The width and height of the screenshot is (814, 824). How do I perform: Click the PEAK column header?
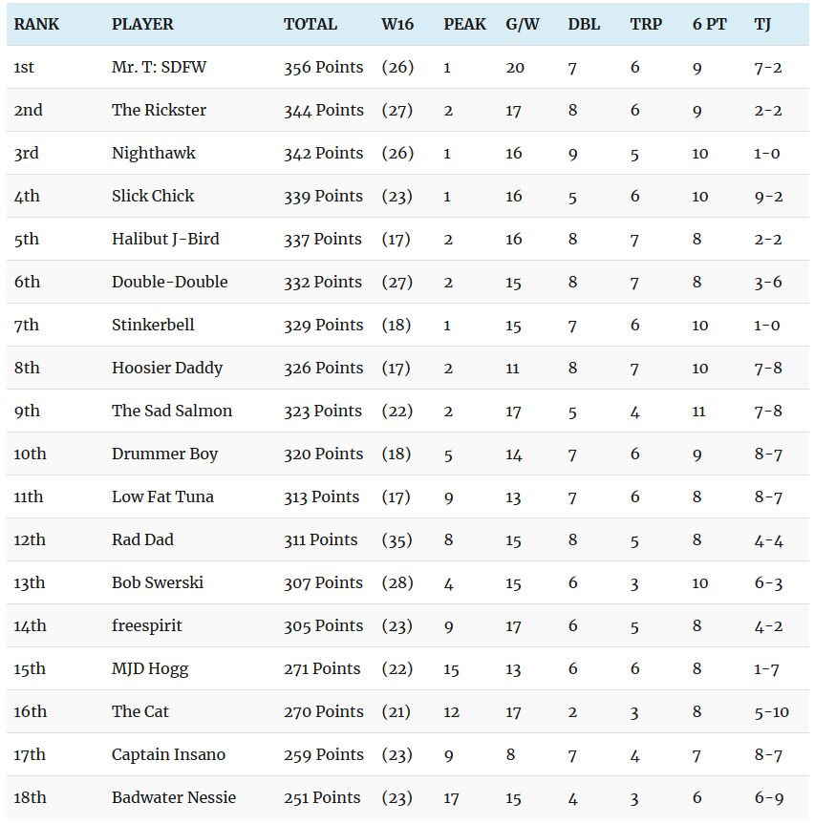tap(464, 24)
